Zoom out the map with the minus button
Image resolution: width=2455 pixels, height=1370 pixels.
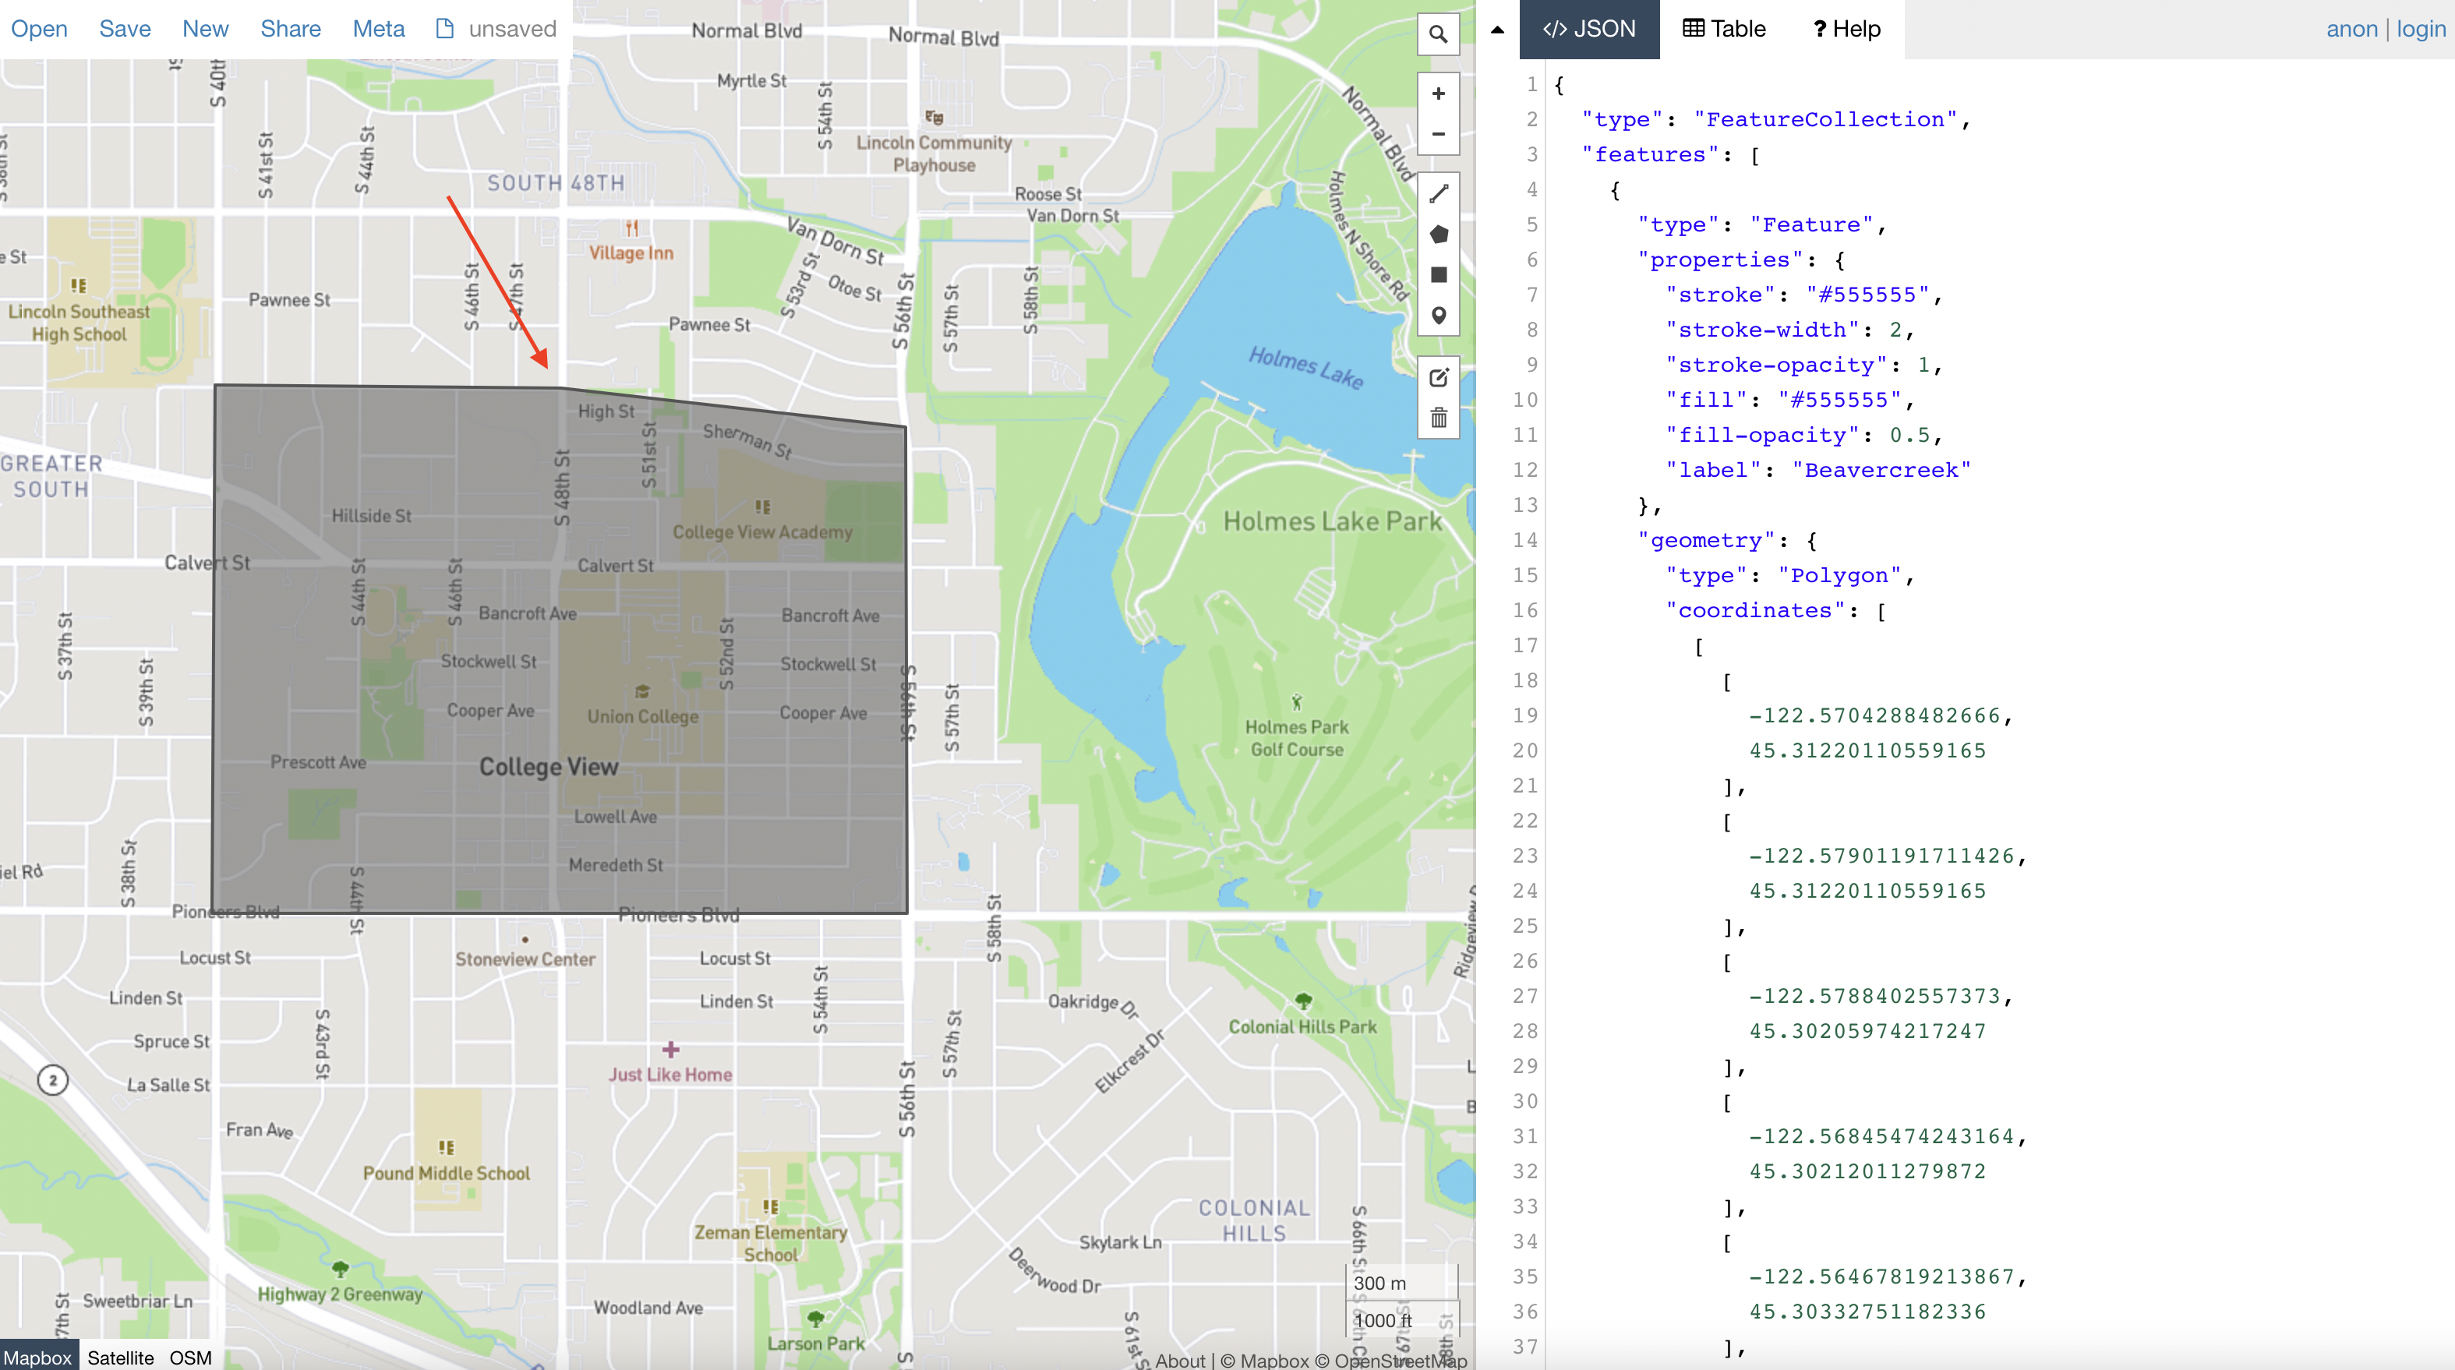point(1438,134)
